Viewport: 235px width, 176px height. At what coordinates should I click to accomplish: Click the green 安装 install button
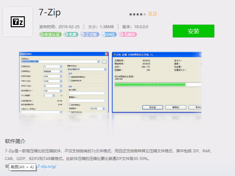click(193, 31)
